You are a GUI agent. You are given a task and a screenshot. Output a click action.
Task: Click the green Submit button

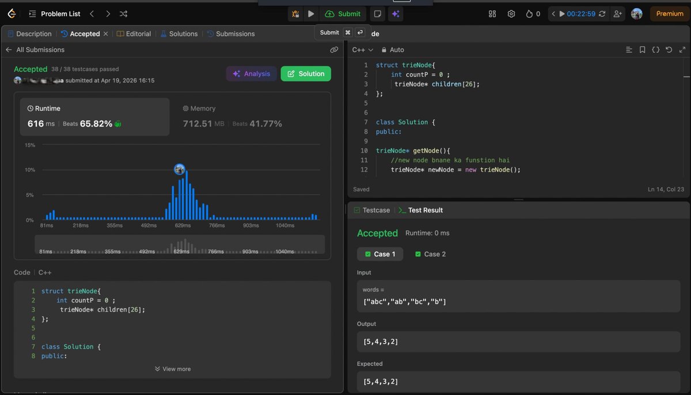point(343,14)
